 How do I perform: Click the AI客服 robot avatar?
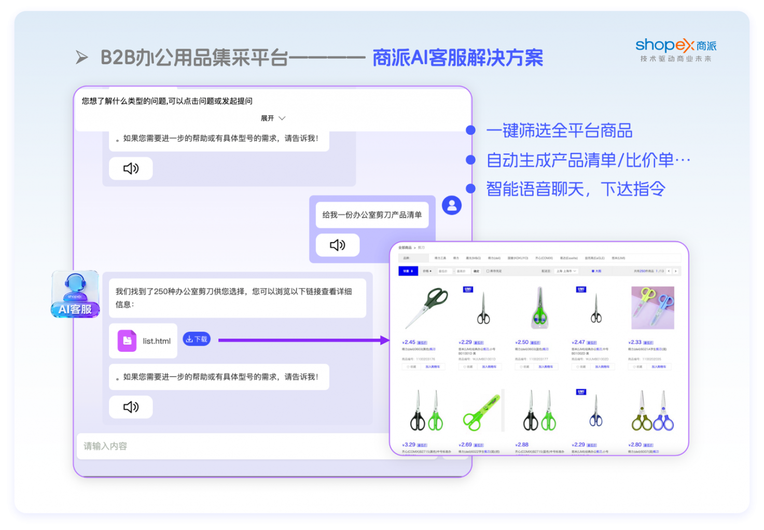75,294
